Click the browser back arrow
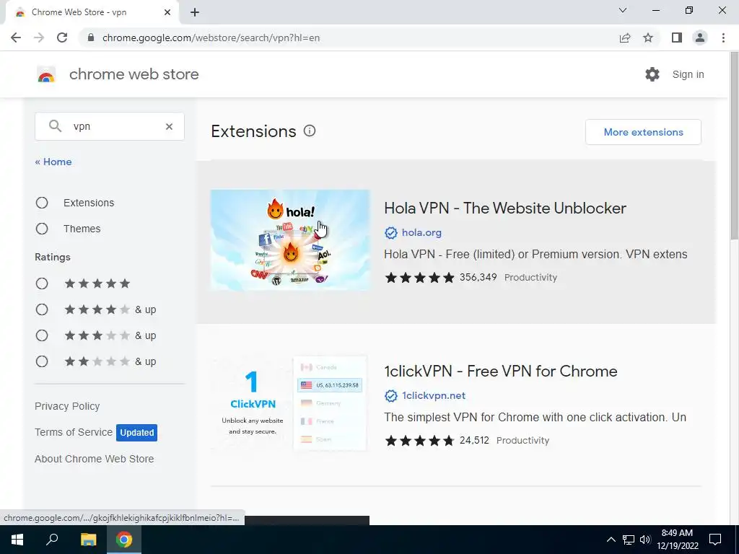The height and width of the screenshot is (554, 739). (x=16, y=38)
